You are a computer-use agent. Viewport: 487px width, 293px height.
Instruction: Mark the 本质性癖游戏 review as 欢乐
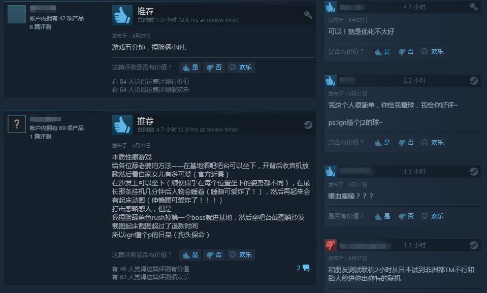click(x=241, y=255)
